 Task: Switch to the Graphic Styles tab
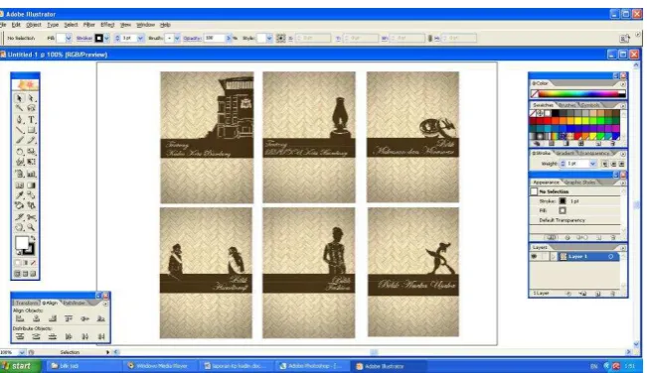[x=579, y=183]
